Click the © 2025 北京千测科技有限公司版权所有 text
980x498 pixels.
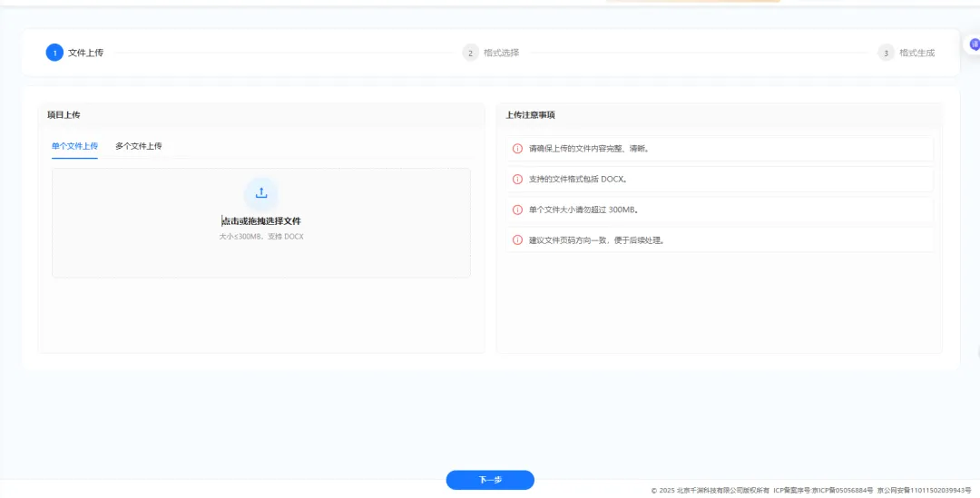click(x=710, y=491)
